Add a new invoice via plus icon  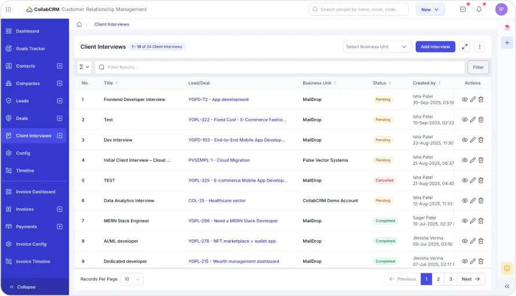pyautogui.click(x=60, y=209)
